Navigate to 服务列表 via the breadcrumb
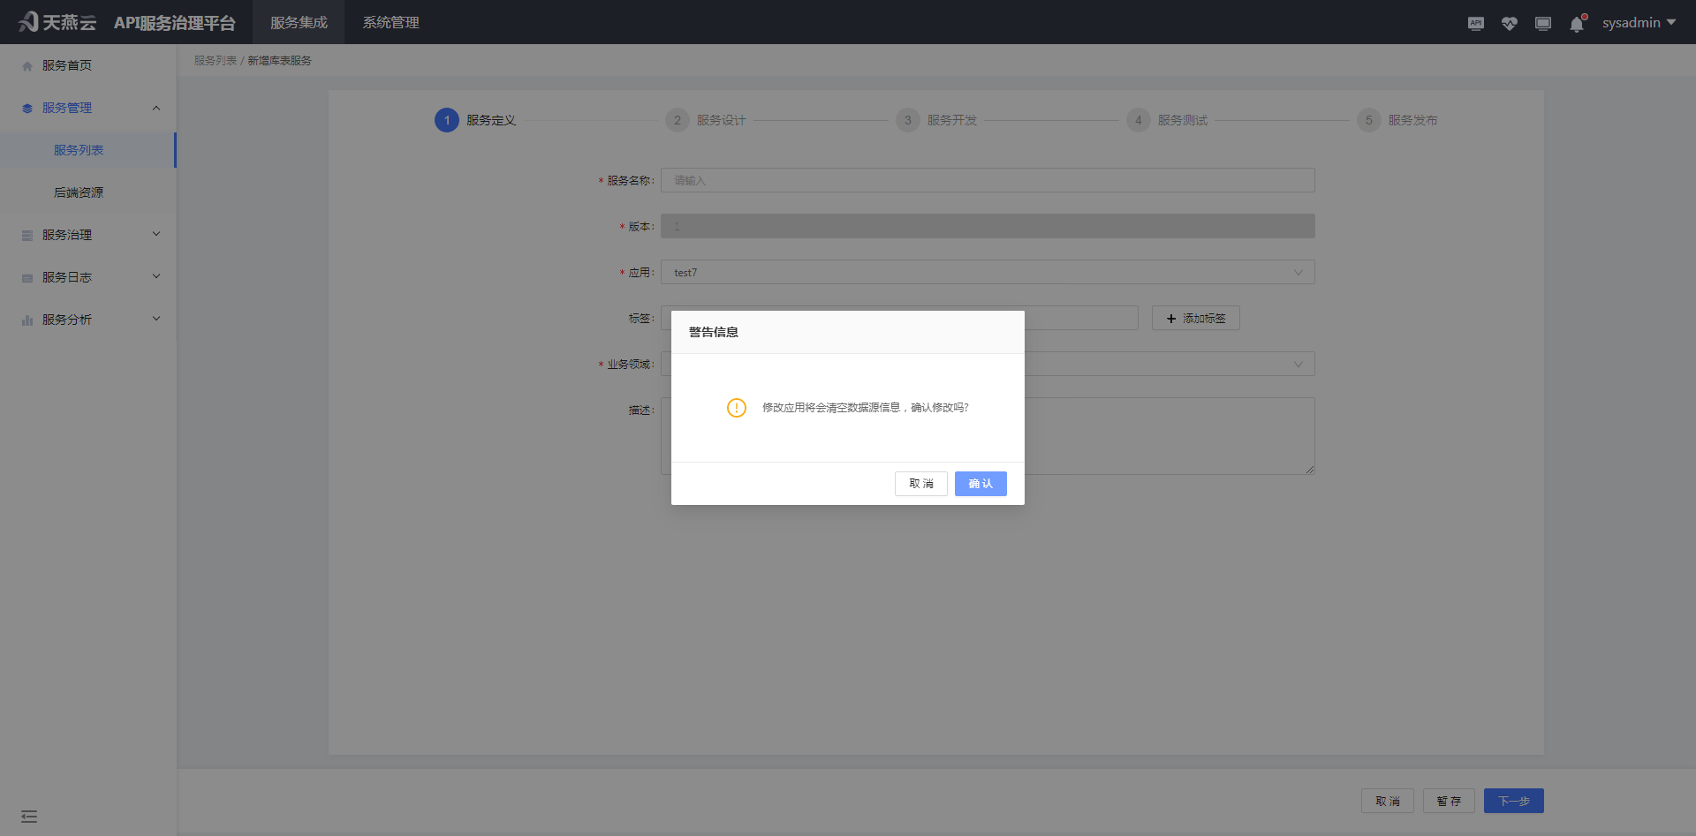Viewport: 1696px width, 836px height. (215, 60)
